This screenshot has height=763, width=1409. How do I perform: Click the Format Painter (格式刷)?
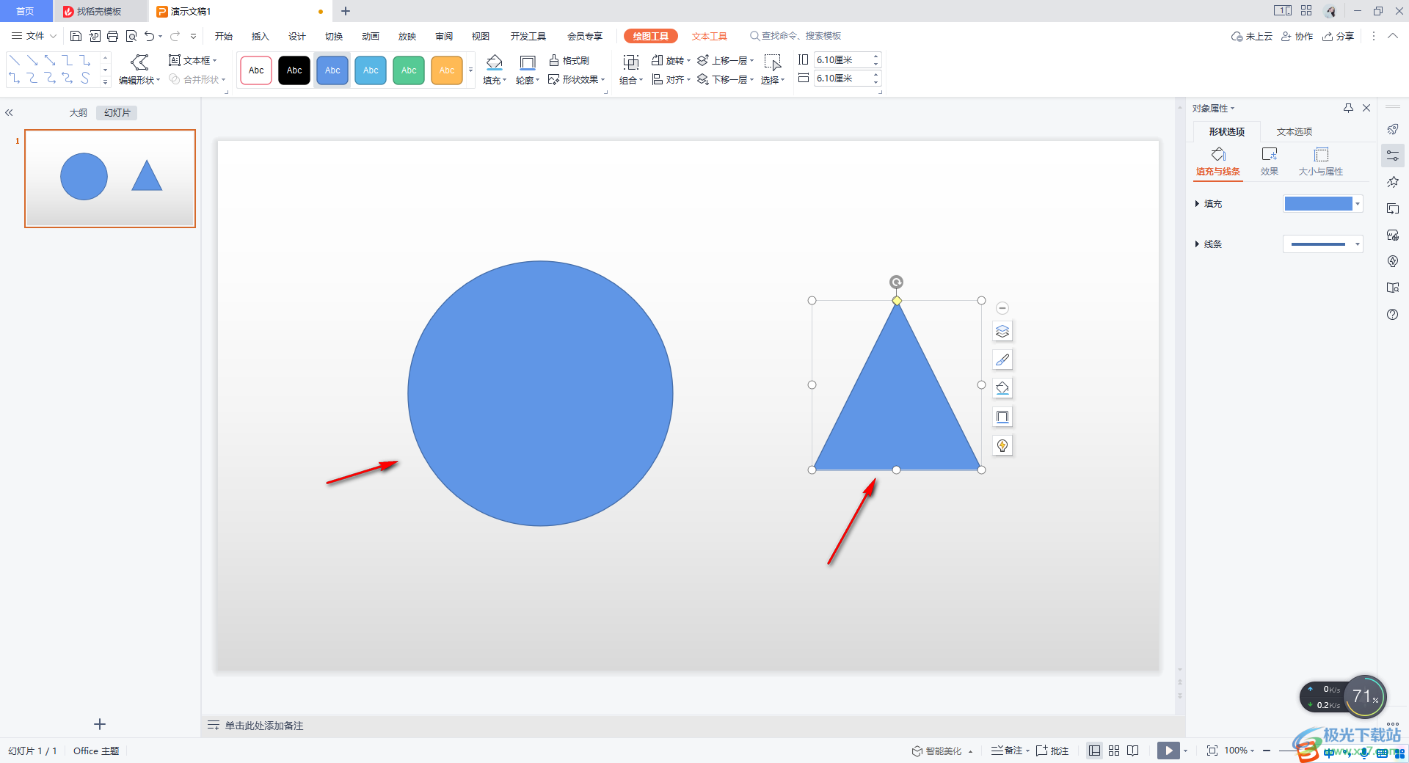click(569, 60)
